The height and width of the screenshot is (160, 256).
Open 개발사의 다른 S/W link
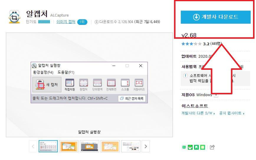[x=198, y=113]
